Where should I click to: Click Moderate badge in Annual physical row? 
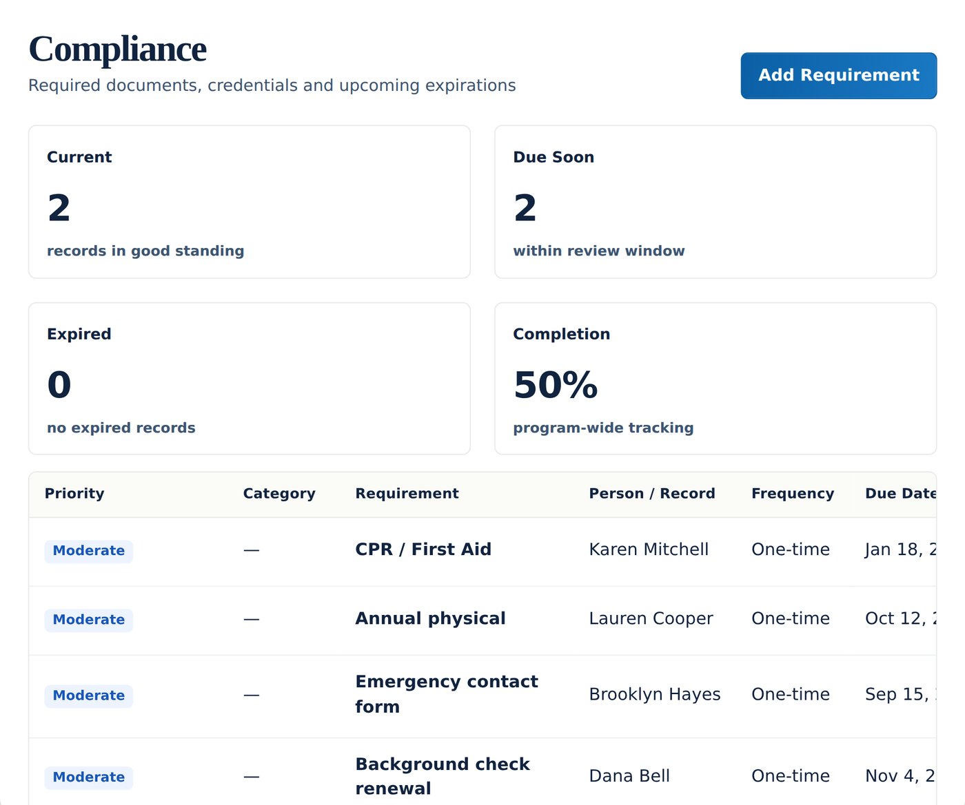click(x=89, y=620)
